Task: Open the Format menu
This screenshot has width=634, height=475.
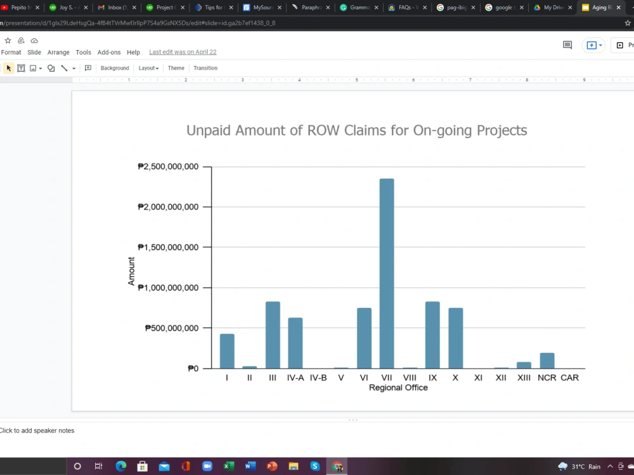Action: [x=11, y=52]
